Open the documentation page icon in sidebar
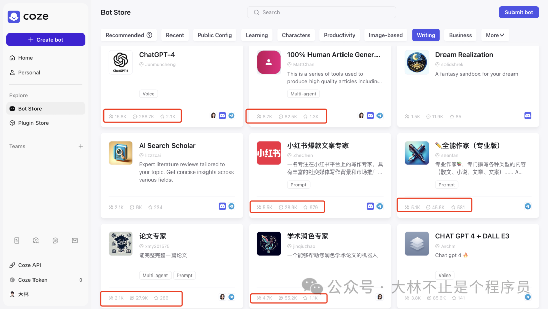 [x=17, y=241]
